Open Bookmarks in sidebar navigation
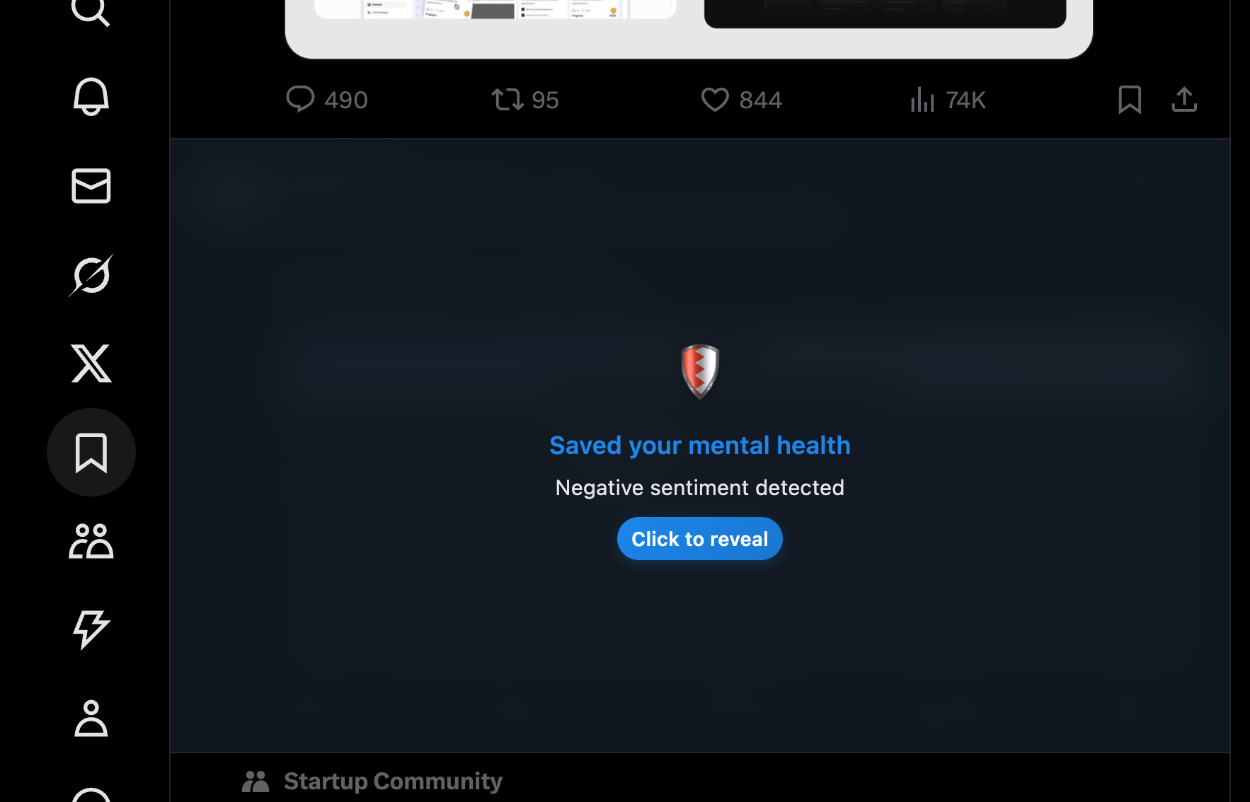Viewport: 1250px width, 802px height. [x=91, y=453]
